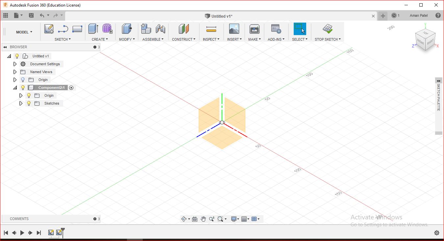Open Aman Patel account menu
This screenshot has width=444, height=241.
tap(419, 15)
